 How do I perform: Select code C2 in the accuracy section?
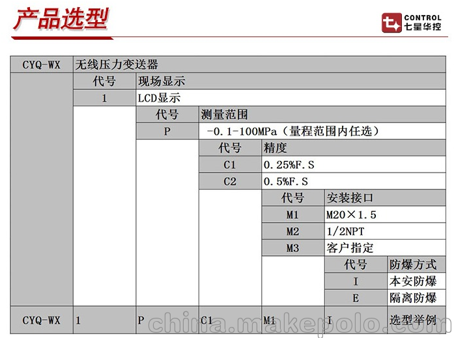coord(230,182)
